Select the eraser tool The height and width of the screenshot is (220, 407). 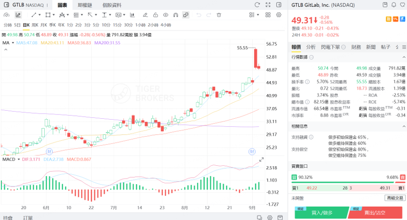pos(145,15)
